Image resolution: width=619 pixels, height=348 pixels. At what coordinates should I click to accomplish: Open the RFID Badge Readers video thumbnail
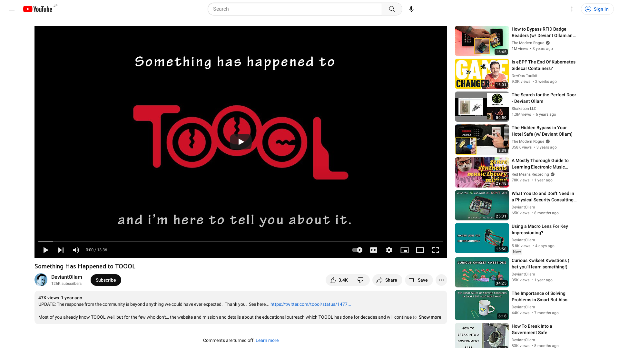point(482,41)
